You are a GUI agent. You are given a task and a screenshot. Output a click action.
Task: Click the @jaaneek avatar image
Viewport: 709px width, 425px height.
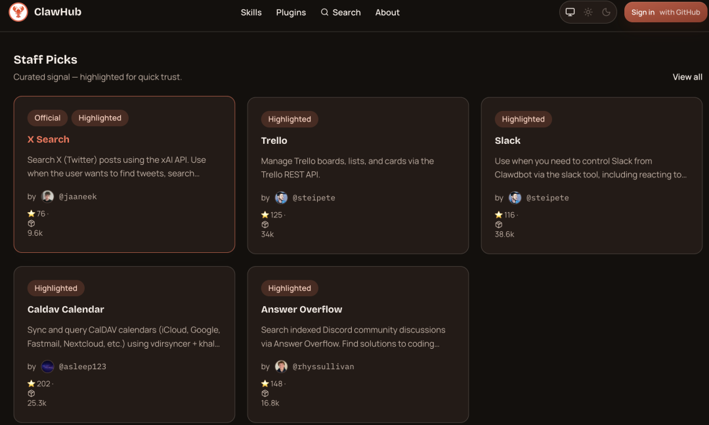point(48,196)
